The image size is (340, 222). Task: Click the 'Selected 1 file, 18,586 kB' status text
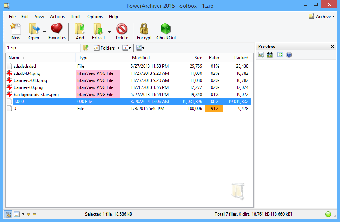(x=108, y=214)
